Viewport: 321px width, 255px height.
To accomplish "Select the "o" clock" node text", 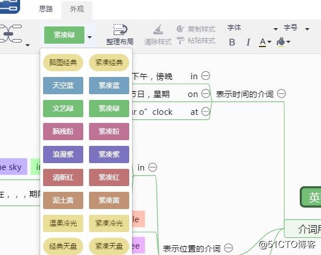I will click(x=153, y=112).
